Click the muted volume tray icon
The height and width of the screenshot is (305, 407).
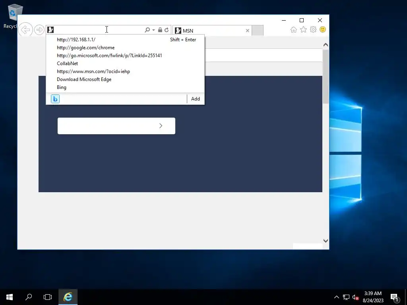(356, 297)
